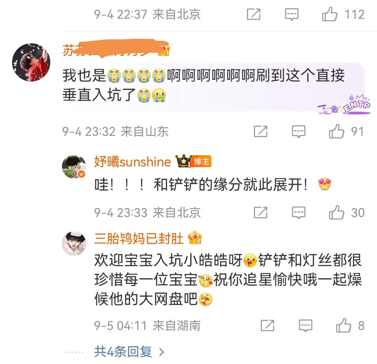377x364 pixels.
Task: Like 妤曦sunshine's reply with 30 likes
Action: pos(336,213)
